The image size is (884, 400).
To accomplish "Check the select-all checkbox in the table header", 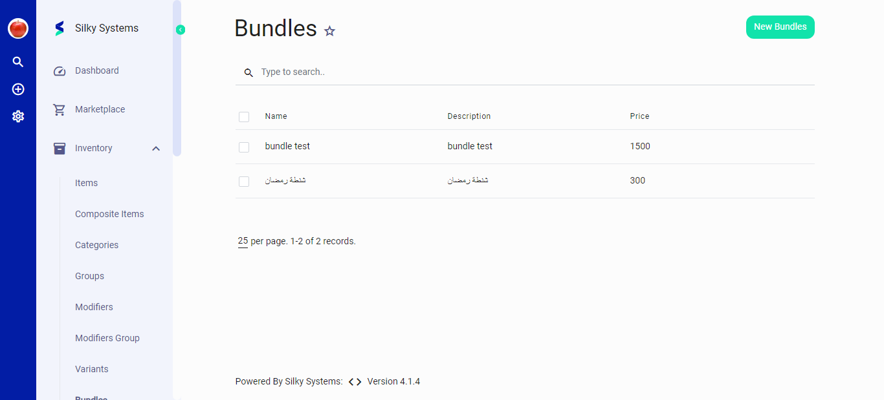I will tap(244, 117).
